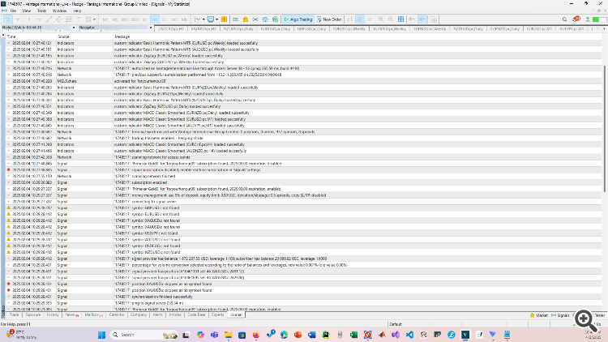This screenshot has width=608, height=342.
Task: Open Windows Start menu
Action: [101, 335]
